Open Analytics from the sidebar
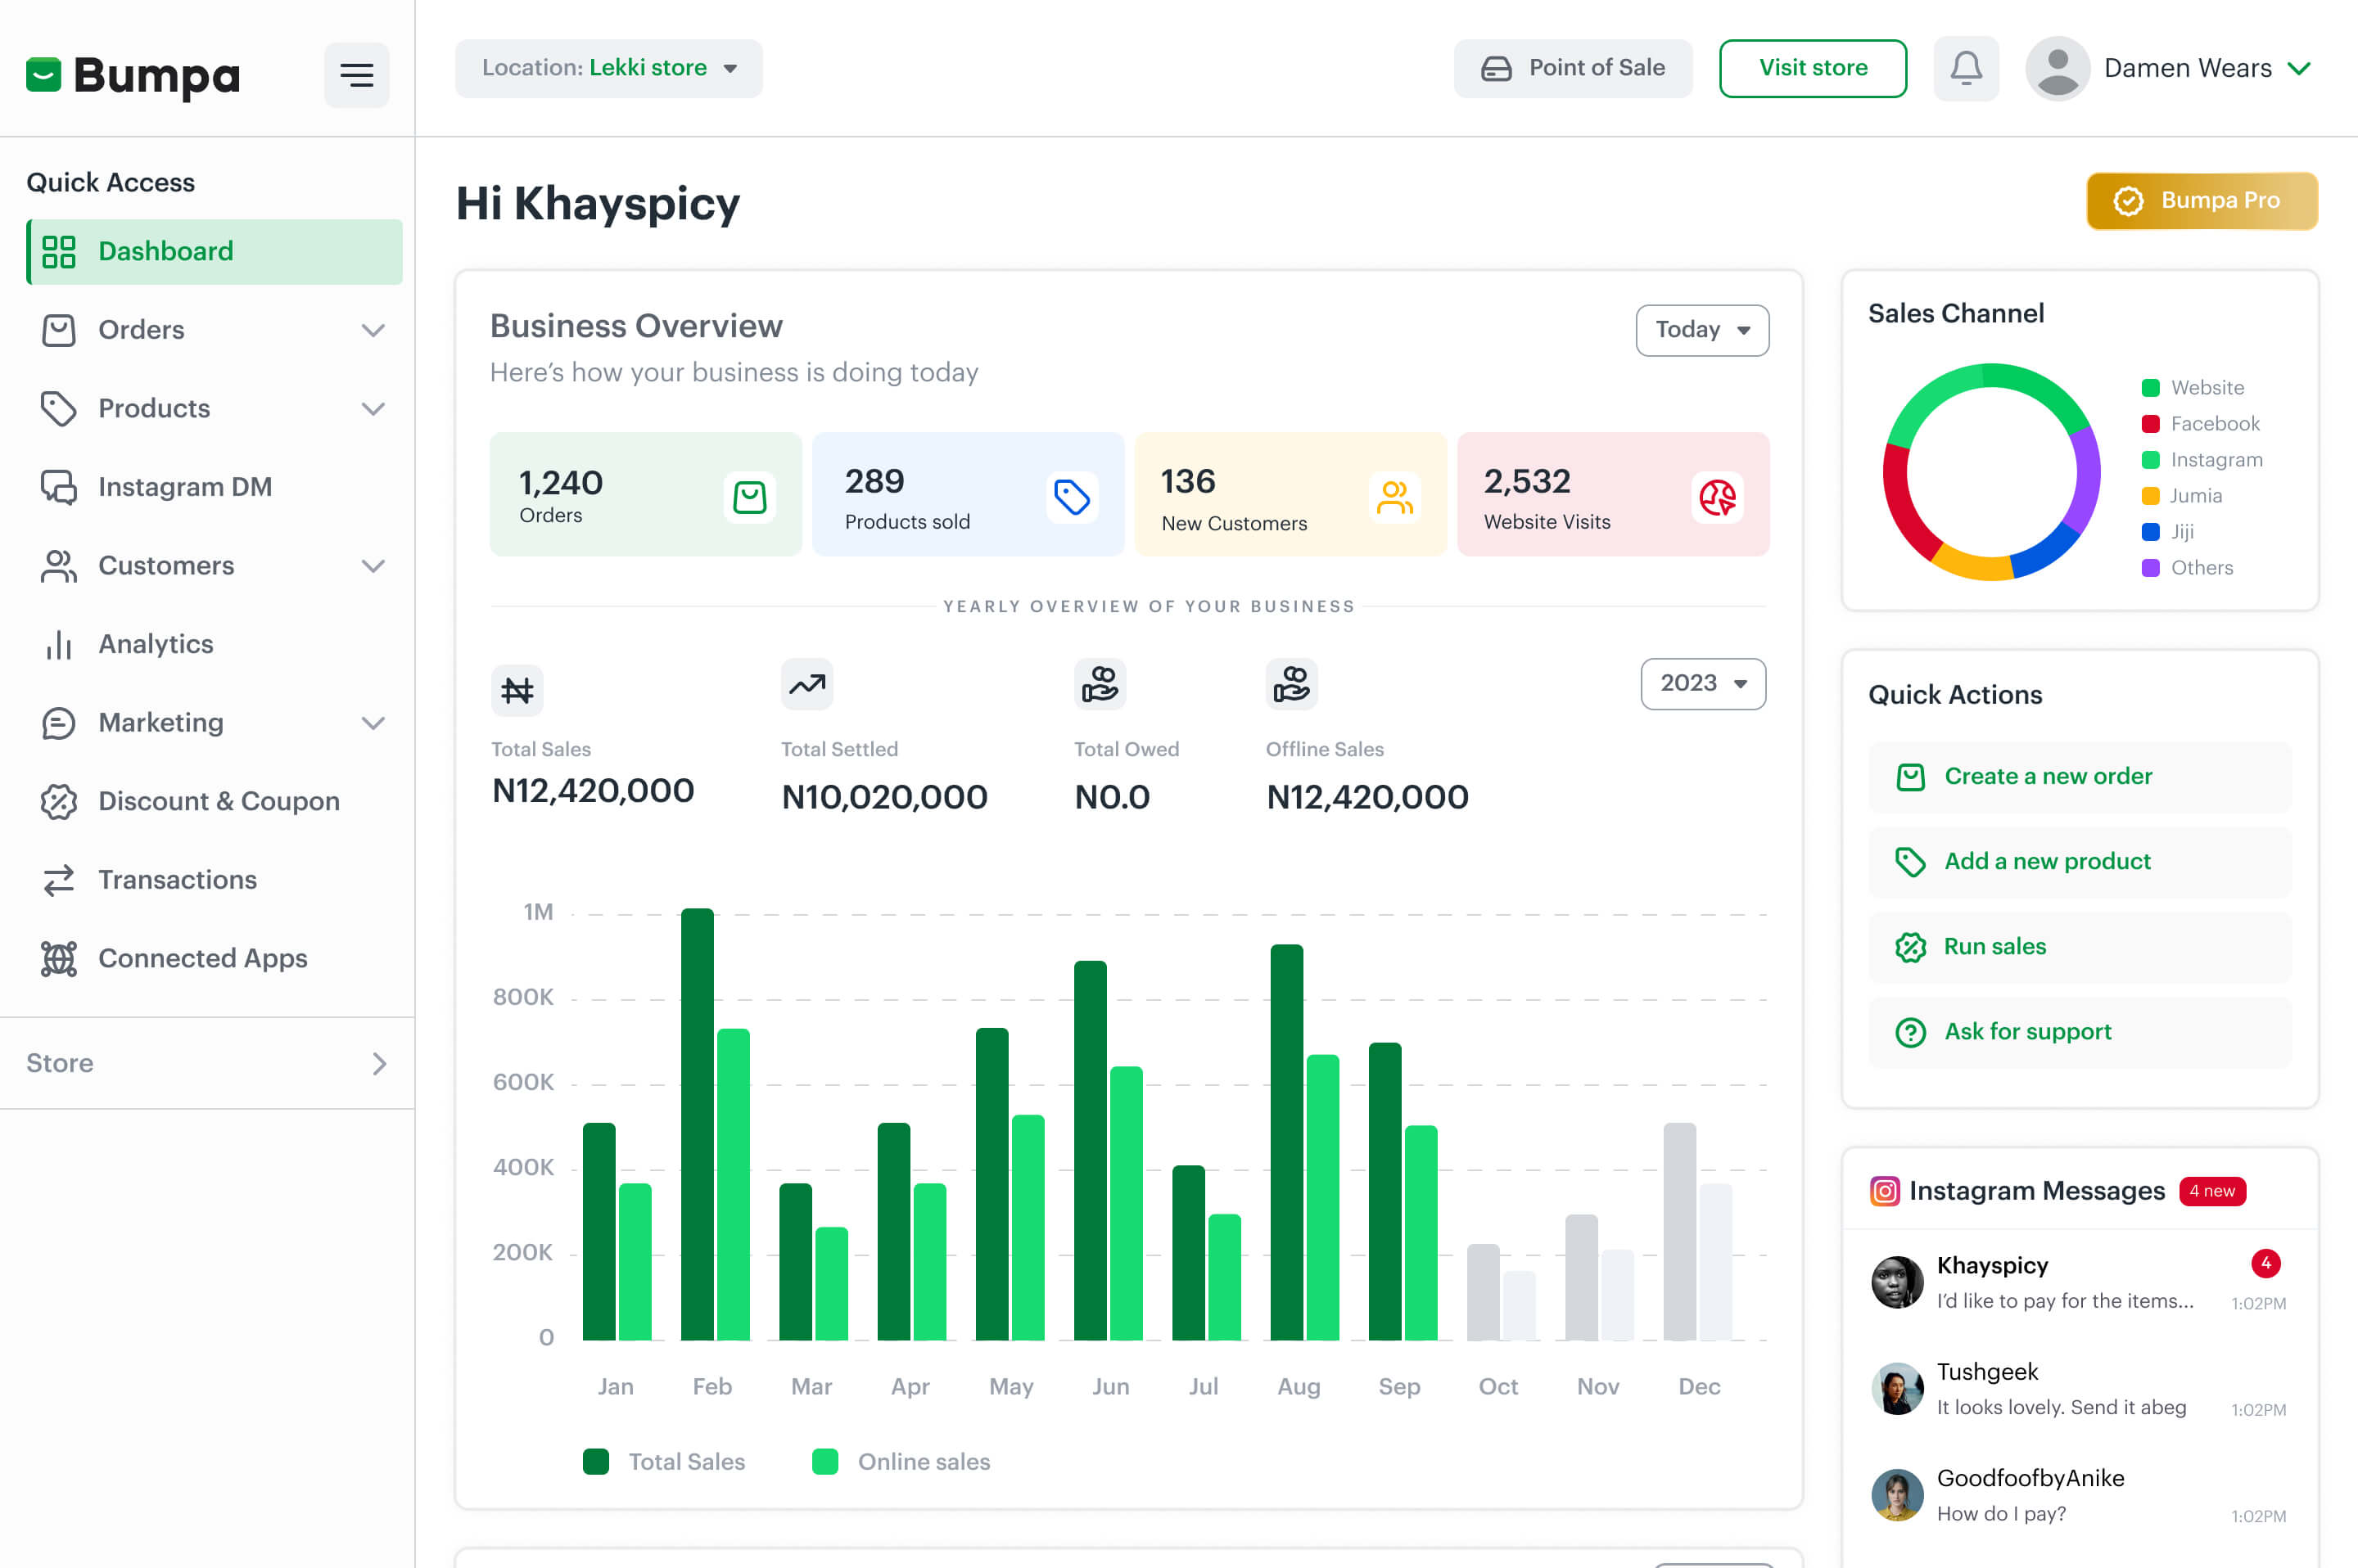This screenshot has height=1568, width=2358. click(x=156, y=644)
